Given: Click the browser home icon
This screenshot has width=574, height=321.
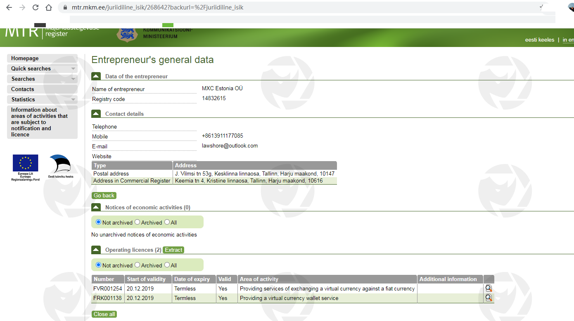Looking at the screenshot, I should tap(49, 7).
